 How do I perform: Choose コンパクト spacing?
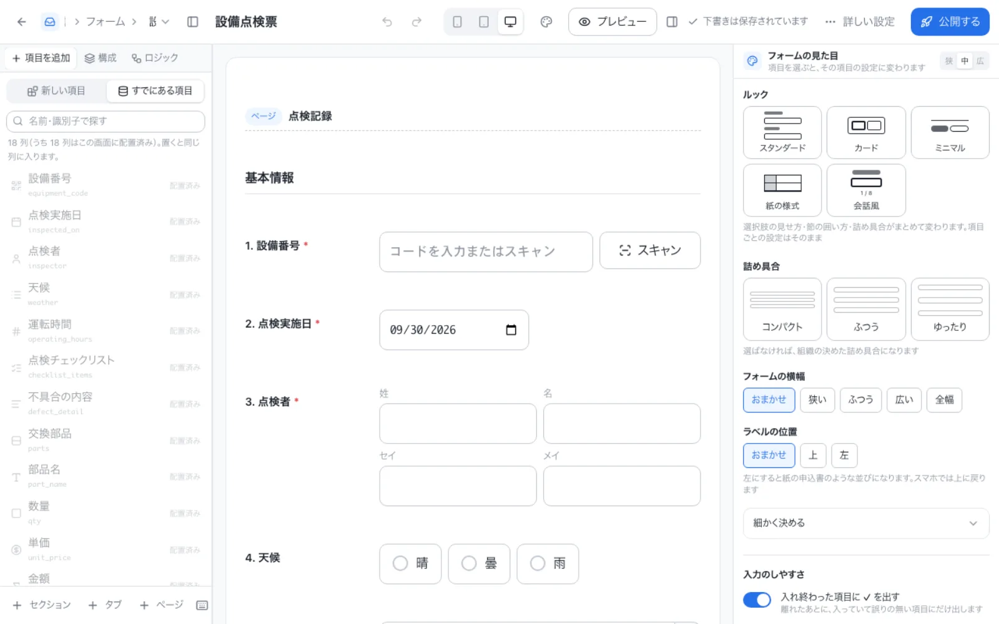(x=782, y=309)
